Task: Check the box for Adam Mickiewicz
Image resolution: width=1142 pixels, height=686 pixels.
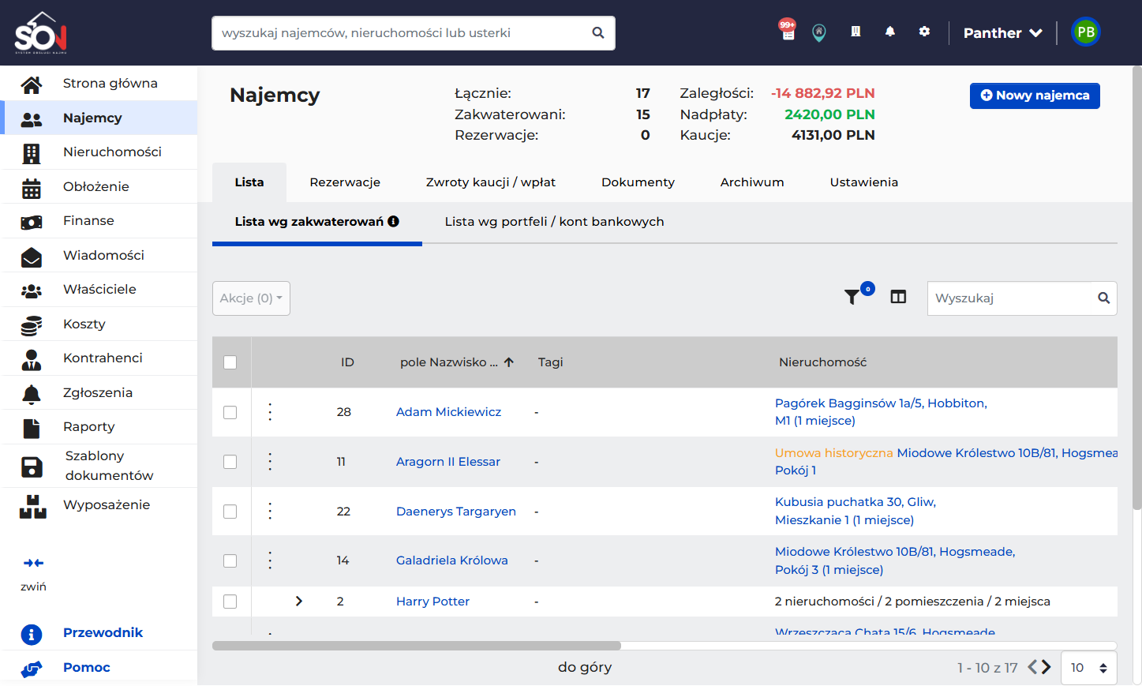Action: [x=230, y=412]
